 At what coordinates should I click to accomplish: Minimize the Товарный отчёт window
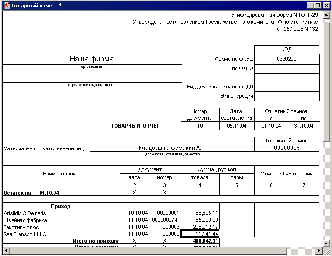point(310,6)
